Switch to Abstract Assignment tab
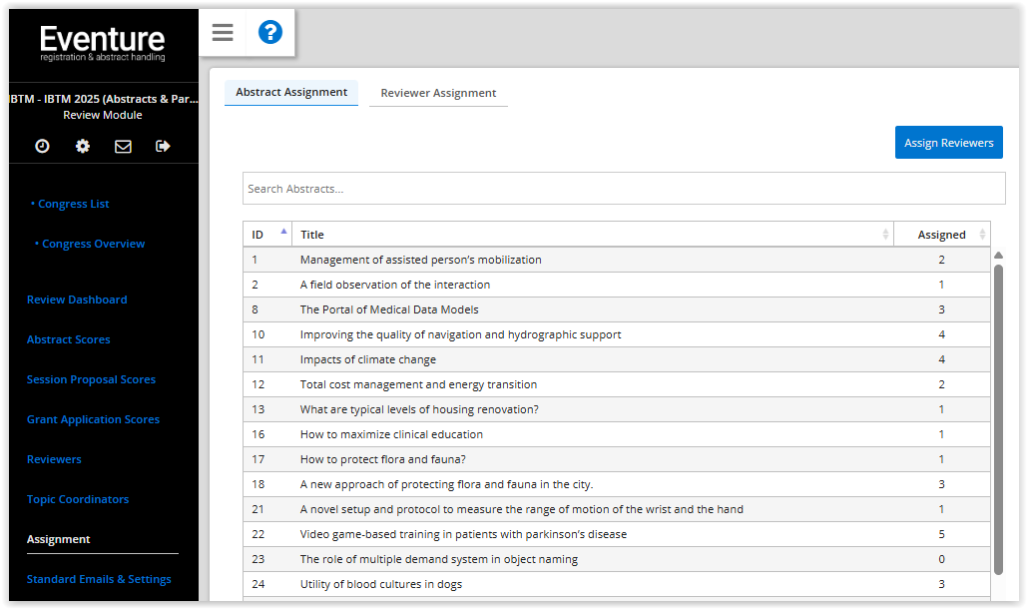1027x609 pixels. (x=291, y=92)
